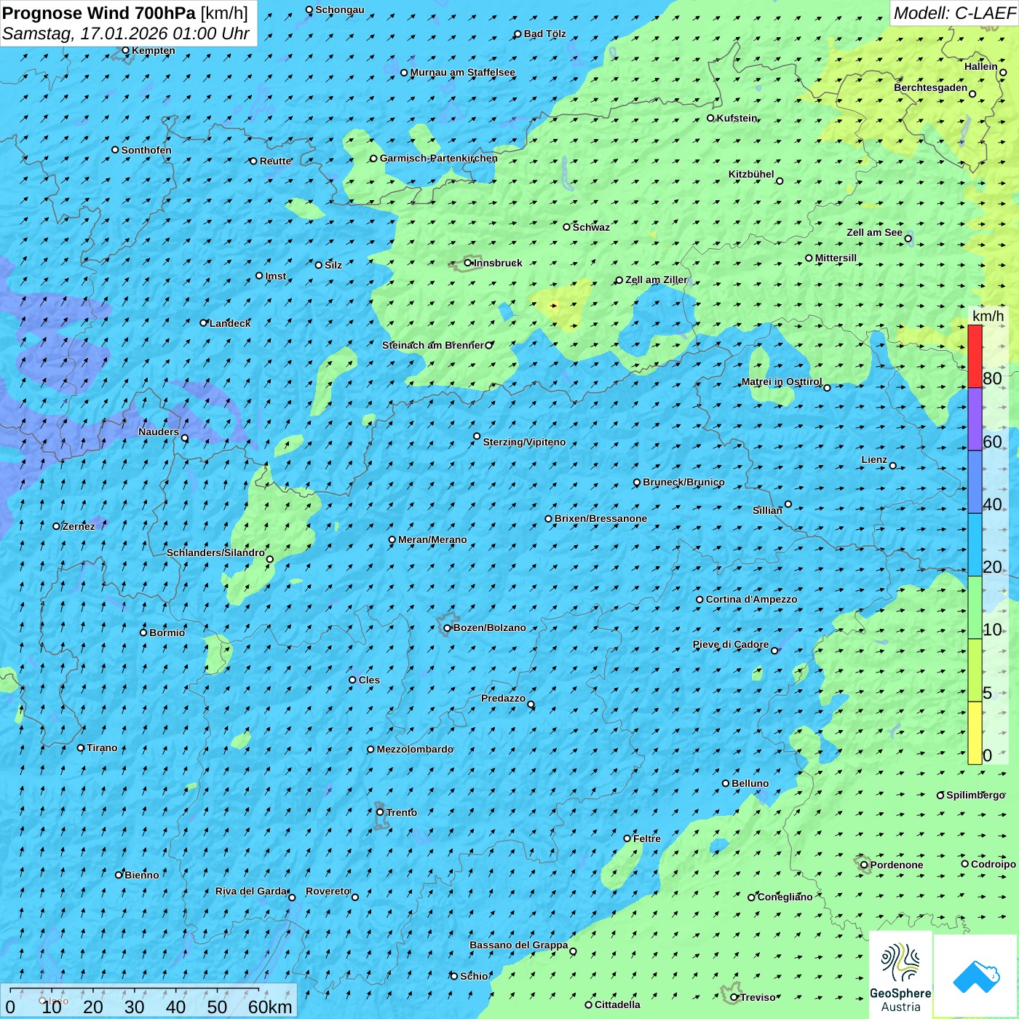Click the Innsbruck city marker

(468, 263)
